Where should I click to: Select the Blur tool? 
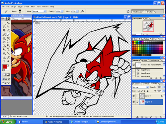point(4,45)
